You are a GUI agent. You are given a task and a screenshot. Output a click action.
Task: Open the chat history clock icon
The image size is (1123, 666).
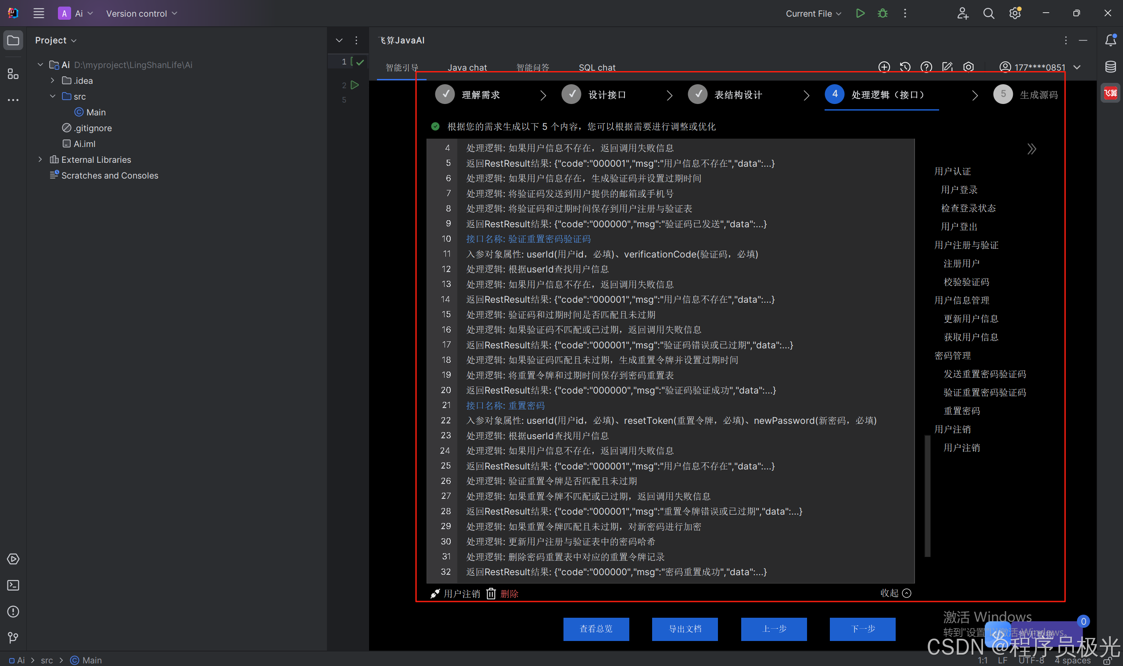click(905, 67)
